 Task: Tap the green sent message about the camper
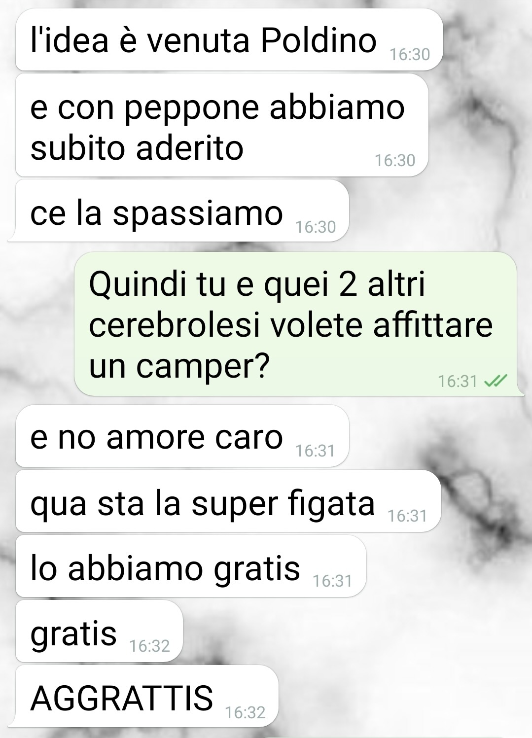pos(296,323)
